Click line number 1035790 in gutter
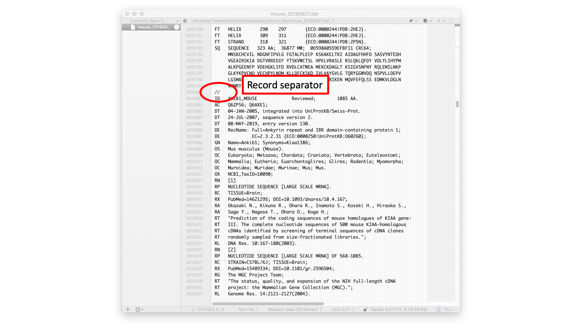 tap(194, 29)
